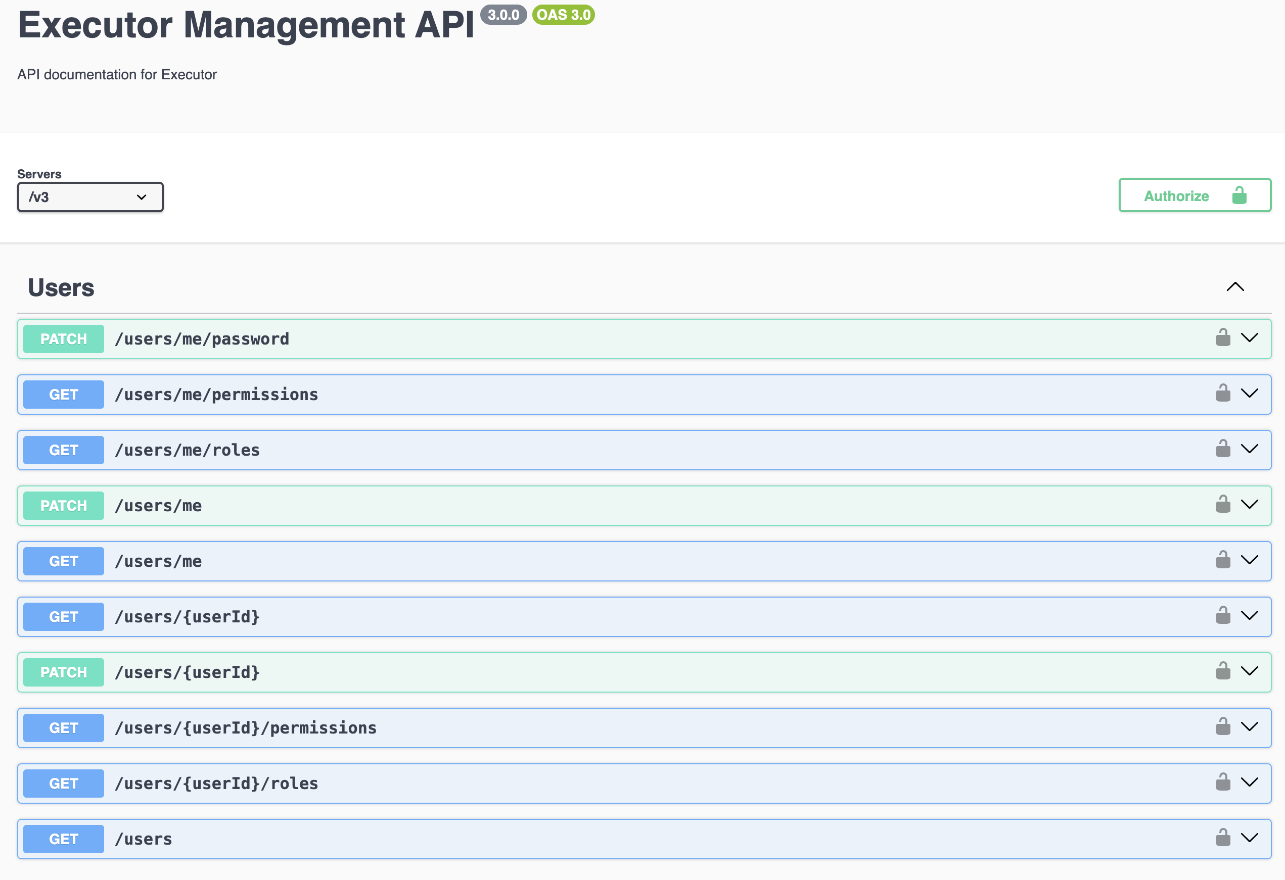This screenshot has height=880, width=1285.
Task: Click the Users section header
Action: [61, 287]
